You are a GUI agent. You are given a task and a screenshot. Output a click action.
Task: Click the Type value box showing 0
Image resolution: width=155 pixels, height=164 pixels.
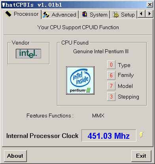click(x=111, y=65)
